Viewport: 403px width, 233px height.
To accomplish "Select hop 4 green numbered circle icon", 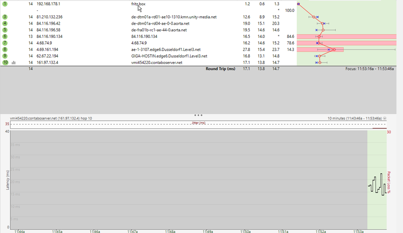I will [x=4, y=23].
